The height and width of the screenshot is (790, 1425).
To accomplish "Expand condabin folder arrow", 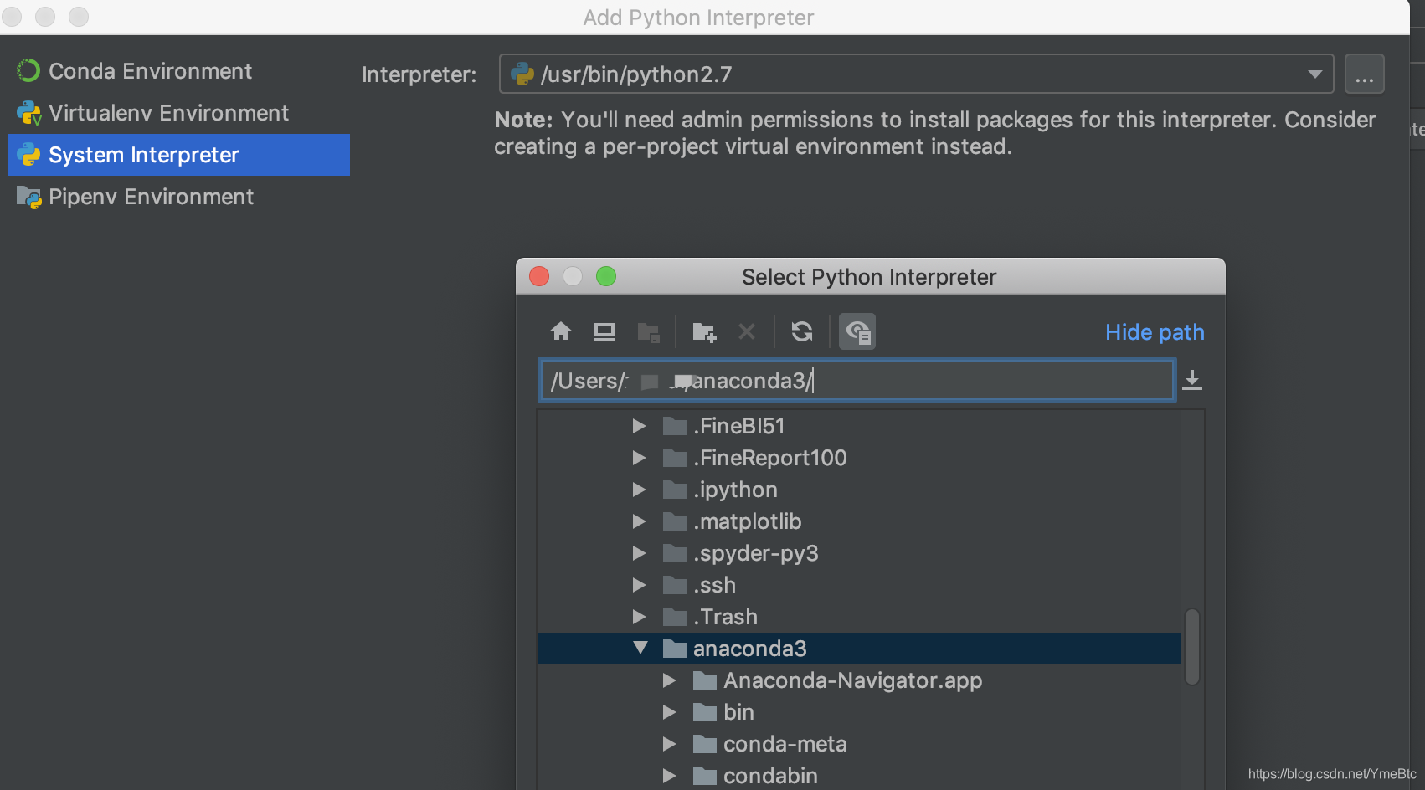I will (669, 776).
